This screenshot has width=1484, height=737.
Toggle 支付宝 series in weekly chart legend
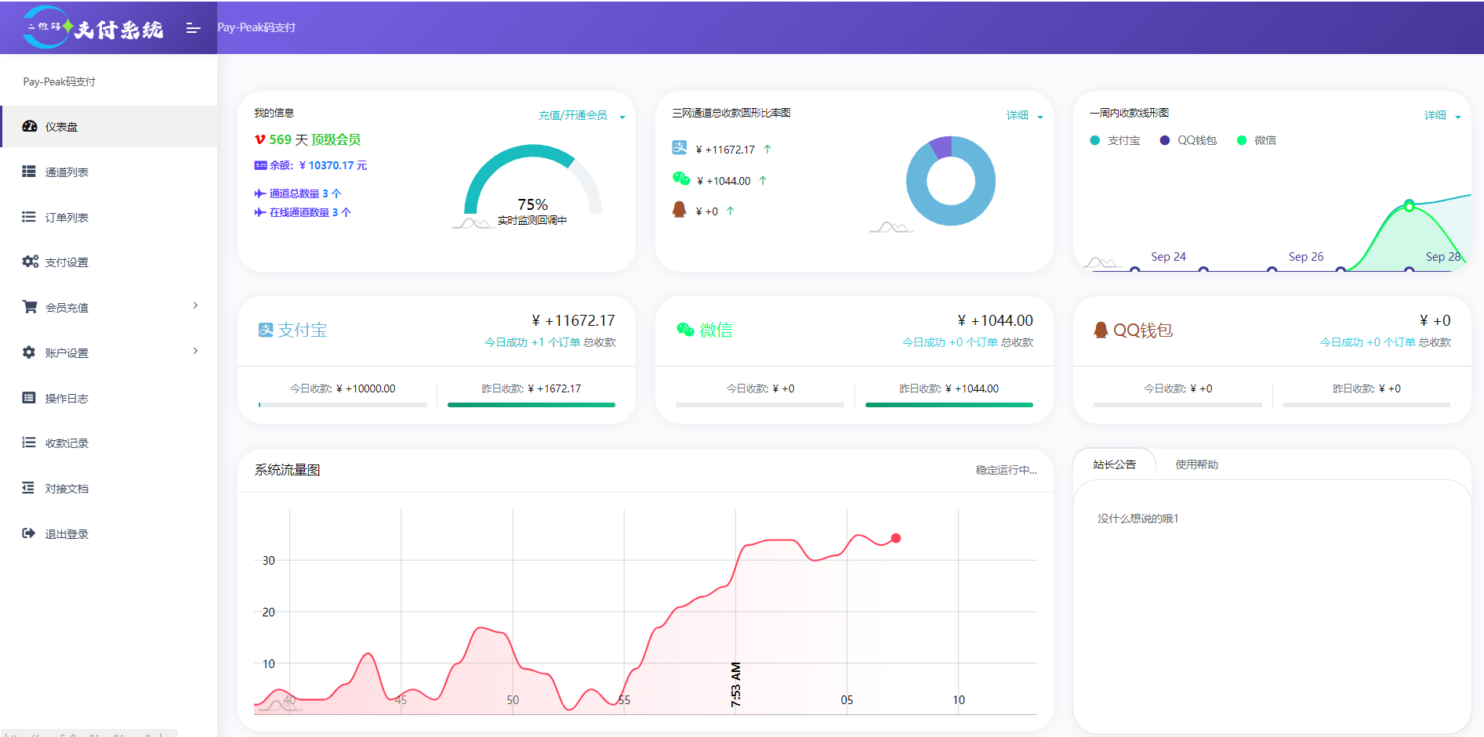[1116, 140]
